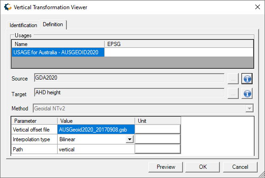Browse for Target system with ellipsis button

(x=233, y=93)
